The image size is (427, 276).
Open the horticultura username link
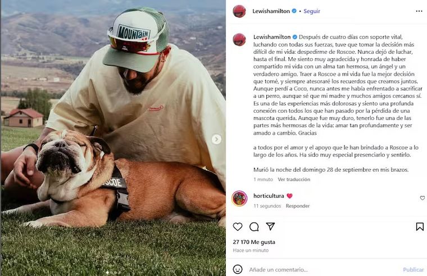tap(268, 196)
